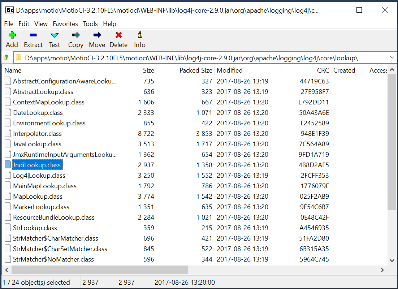Viewport: 398px width, 289px height.
Task: Click status bar selected objects text
Action: pos(36,282)
